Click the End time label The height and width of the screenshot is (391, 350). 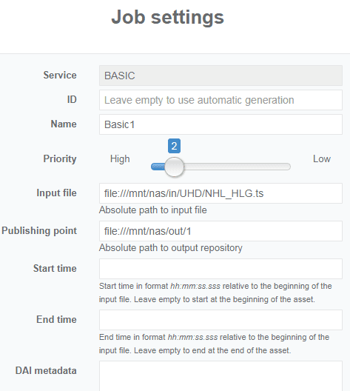[x=56, y=319]
